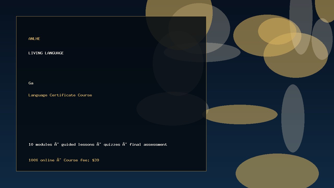334x188 pixels.
Task: Select the LIVING LANGUAGE heading
Action: click(46, 53)
